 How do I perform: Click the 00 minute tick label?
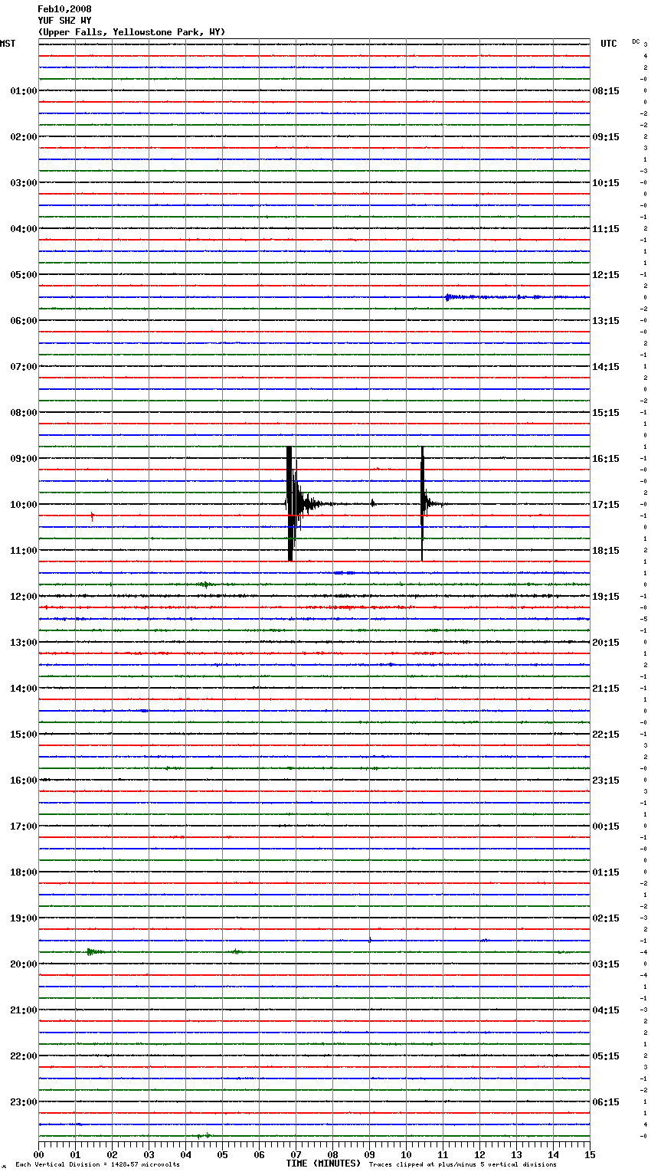pos(38,1154)
